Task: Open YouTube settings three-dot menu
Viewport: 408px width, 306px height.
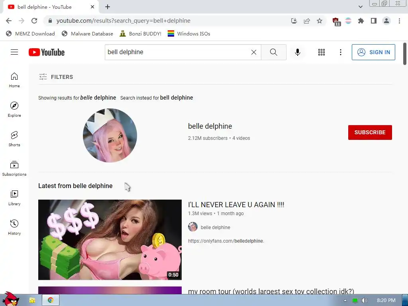Action: tap(340, 52)
